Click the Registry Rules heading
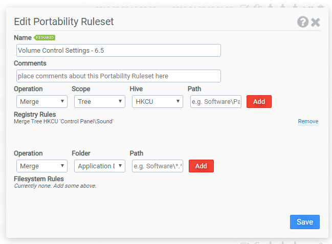Viewport: 332px width, 244px height. click(x=35, y=115)
